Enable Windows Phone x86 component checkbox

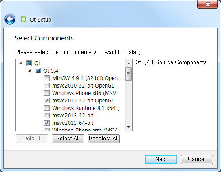click(x=46, y=93)
